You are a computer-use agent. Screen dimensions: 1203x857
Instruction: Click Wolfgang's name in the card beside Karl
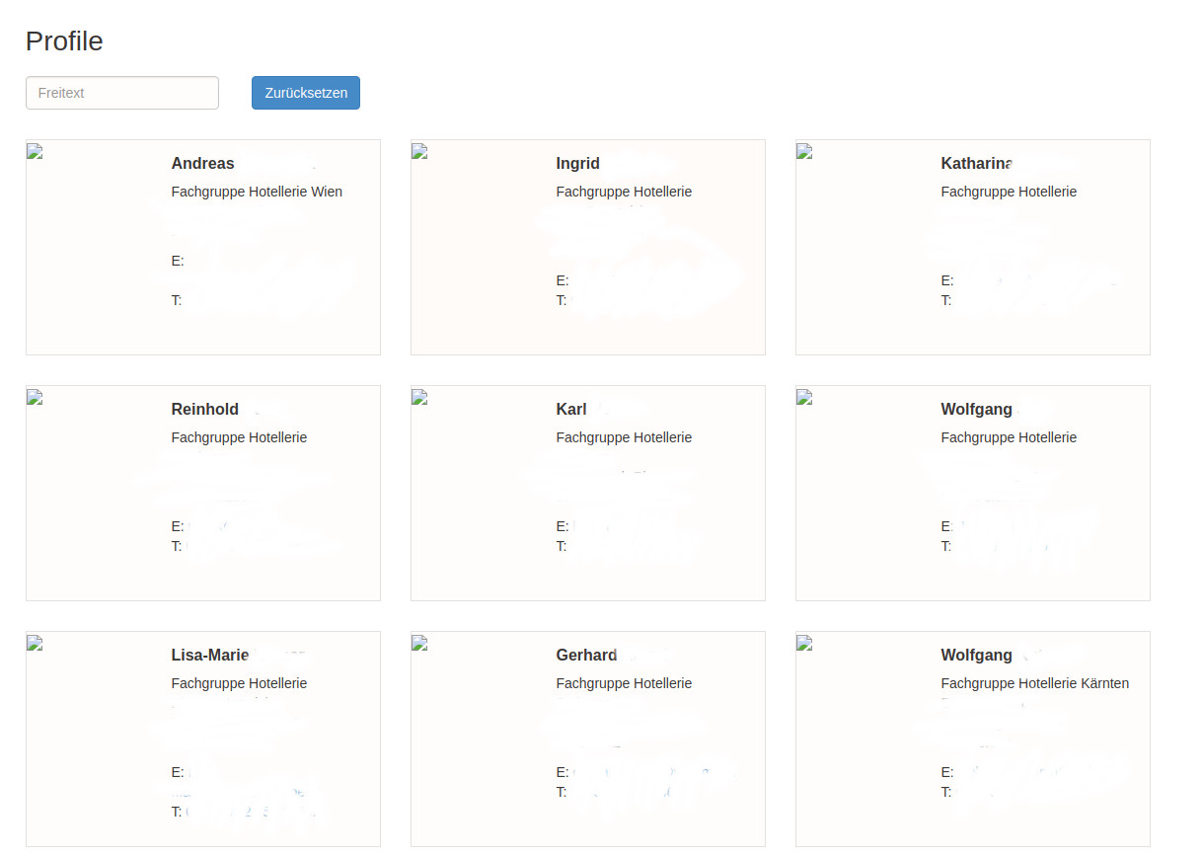976,410
